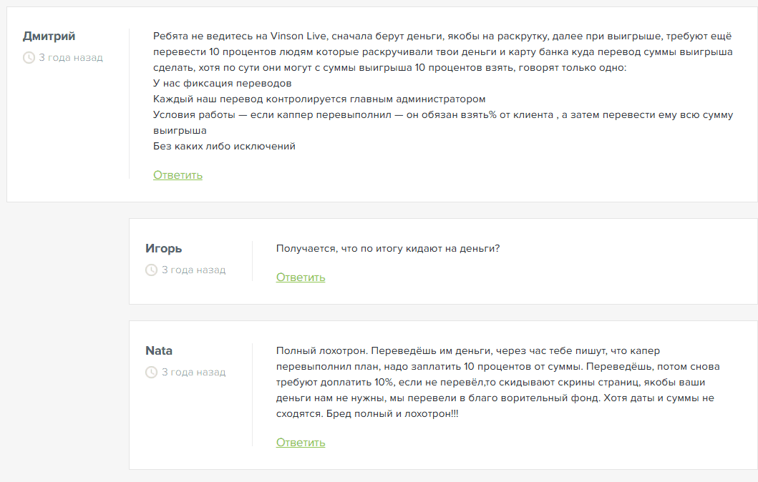Click the author name Игорь

(163, 249)
